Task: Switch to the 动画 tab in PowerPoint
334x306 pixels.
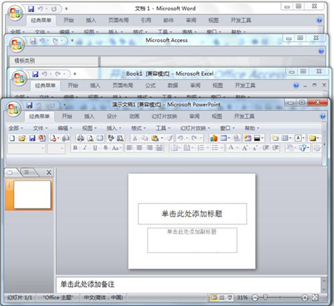Action: coord(134,116)
